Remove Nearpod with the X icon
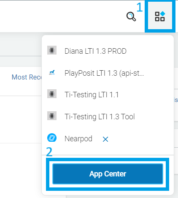This screenshot has height=198, width=178. (x=105, y=139)
